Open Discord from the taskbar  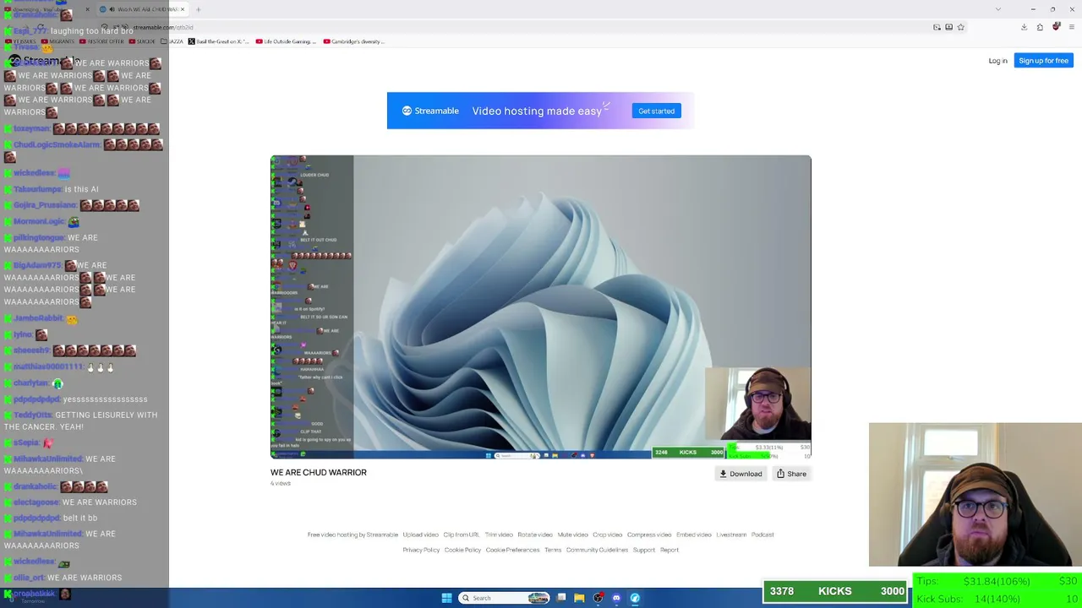coord(616,598)
